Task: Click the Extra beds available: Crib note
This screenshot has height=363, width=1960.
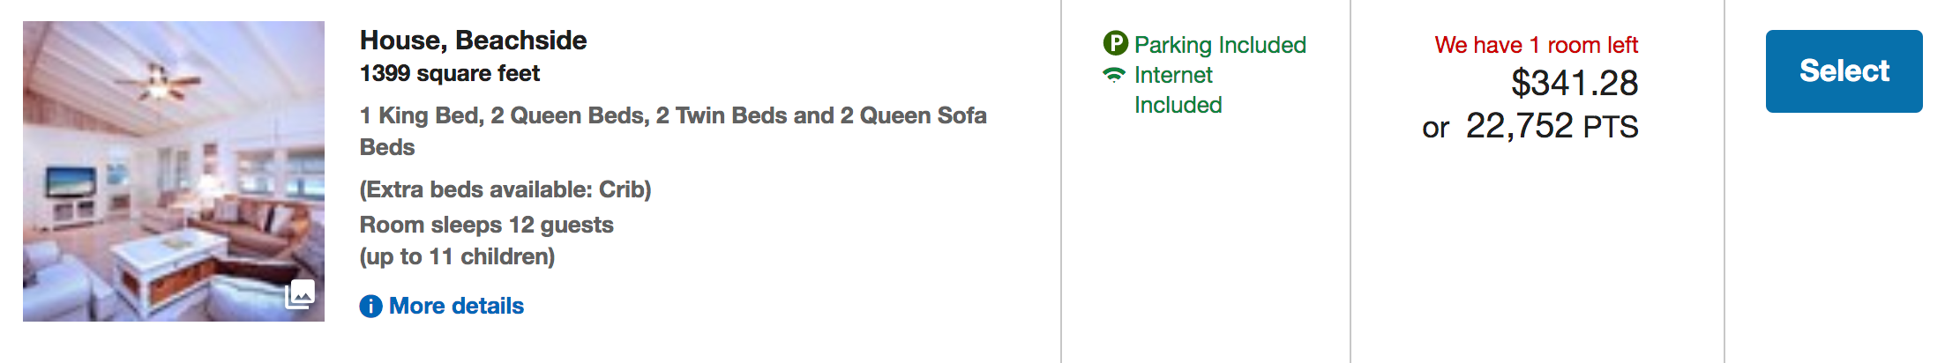Action: point(505,189)
